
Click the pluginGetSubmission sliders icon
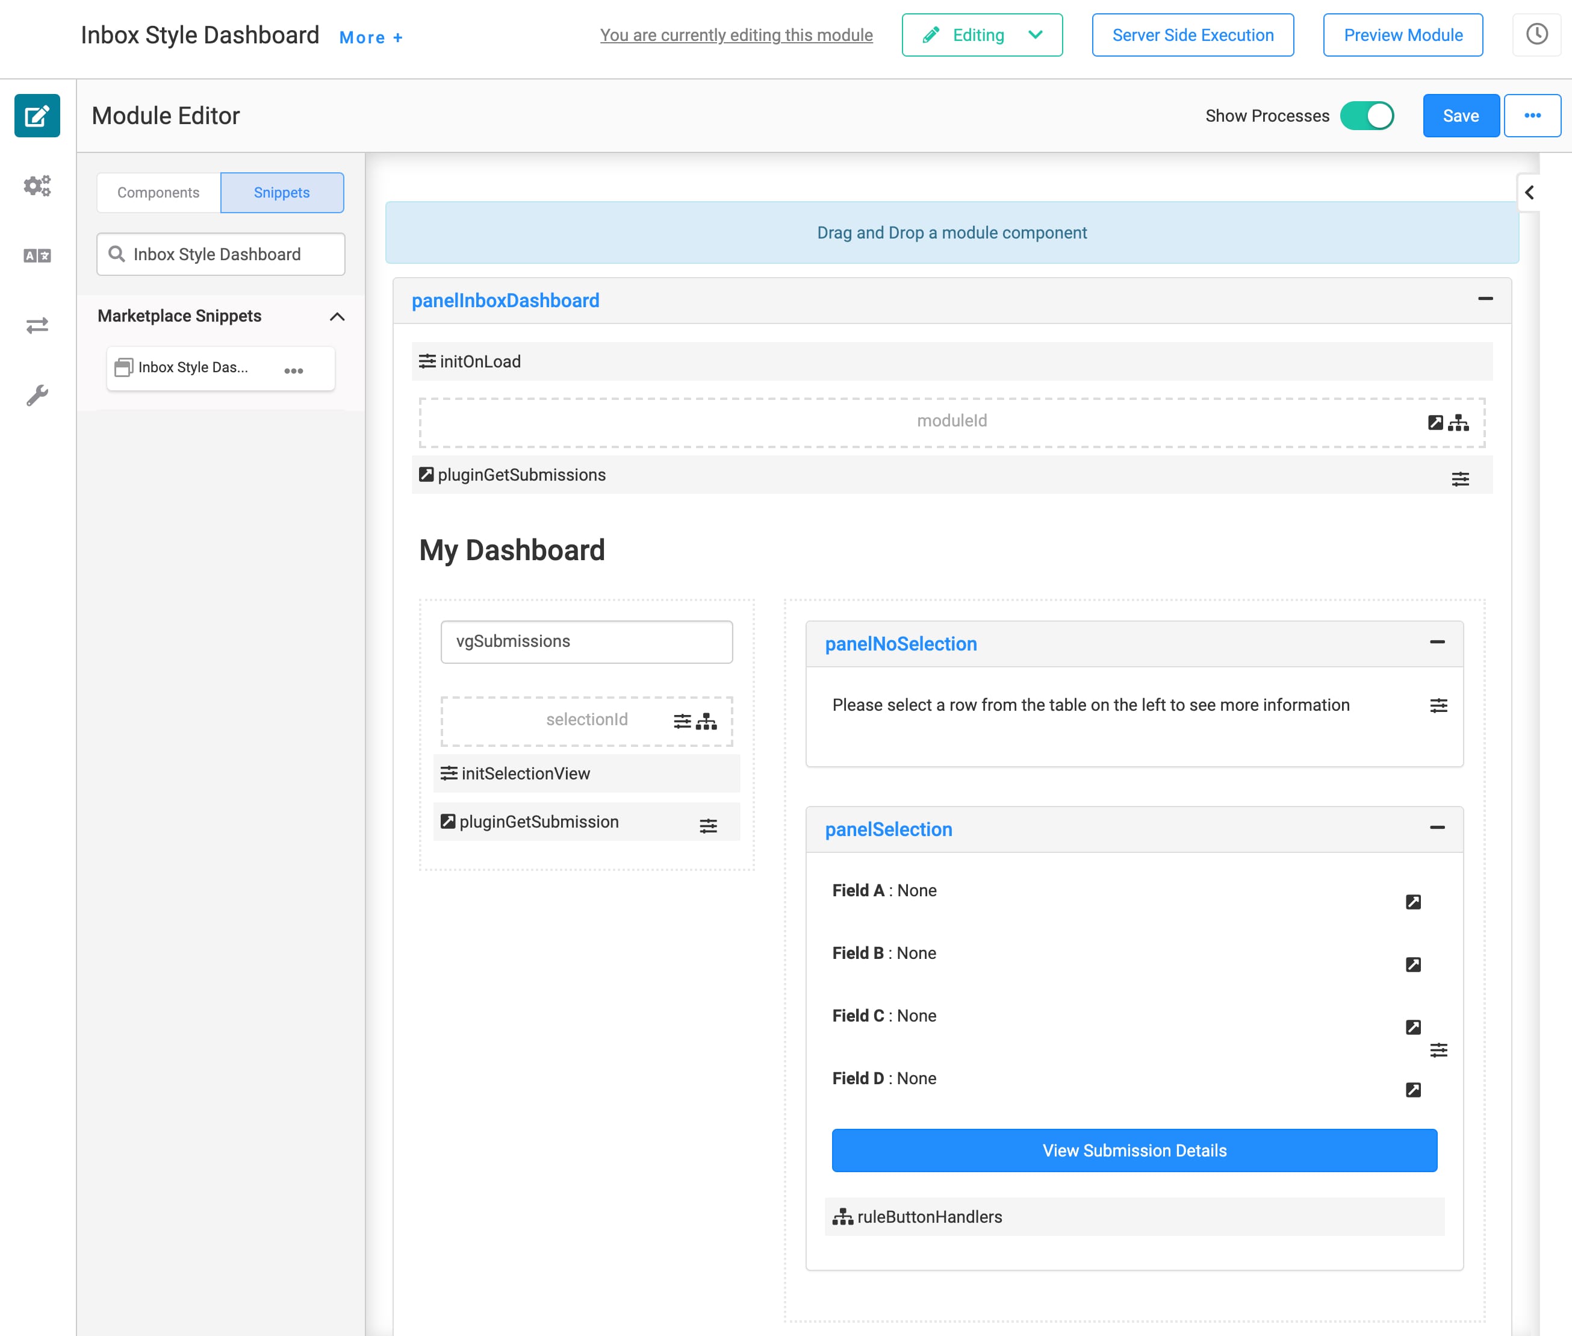tap(707, 826)
